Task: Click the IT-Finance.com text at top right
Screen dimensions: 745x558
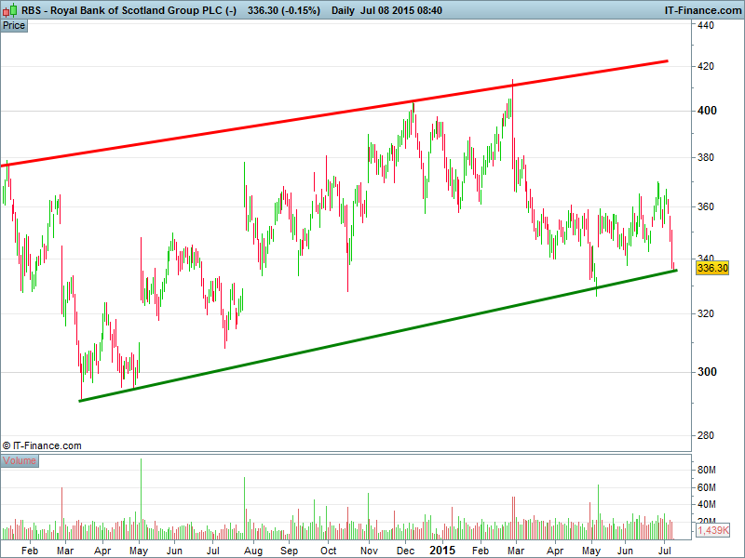Action: (700, 10)
